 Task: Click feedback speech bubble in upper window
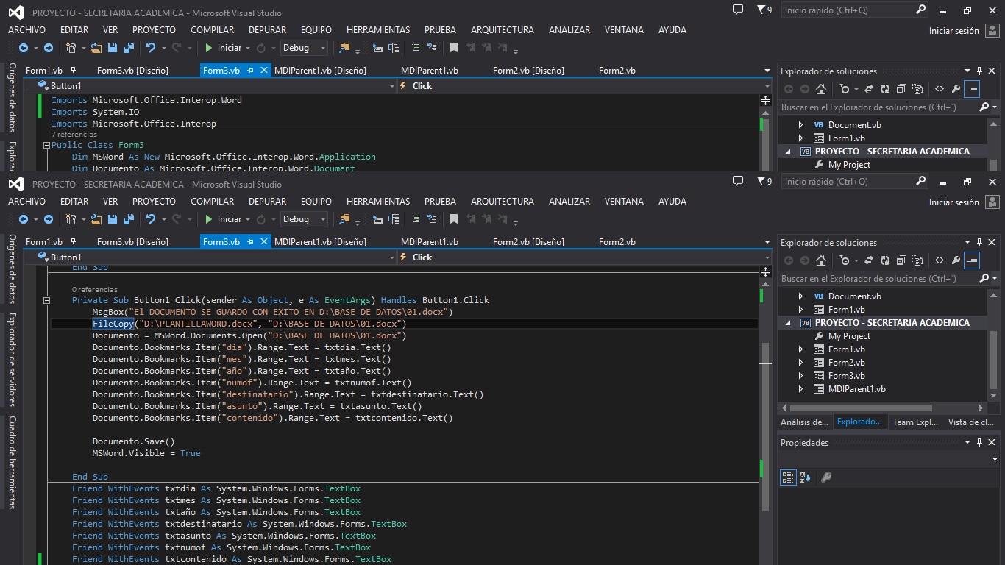(738, 10)
